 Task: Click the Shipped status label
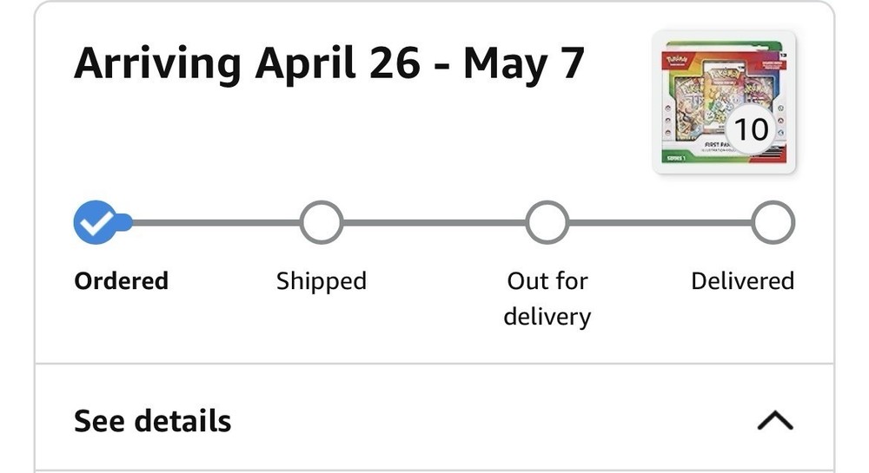[x=321, y=281]
